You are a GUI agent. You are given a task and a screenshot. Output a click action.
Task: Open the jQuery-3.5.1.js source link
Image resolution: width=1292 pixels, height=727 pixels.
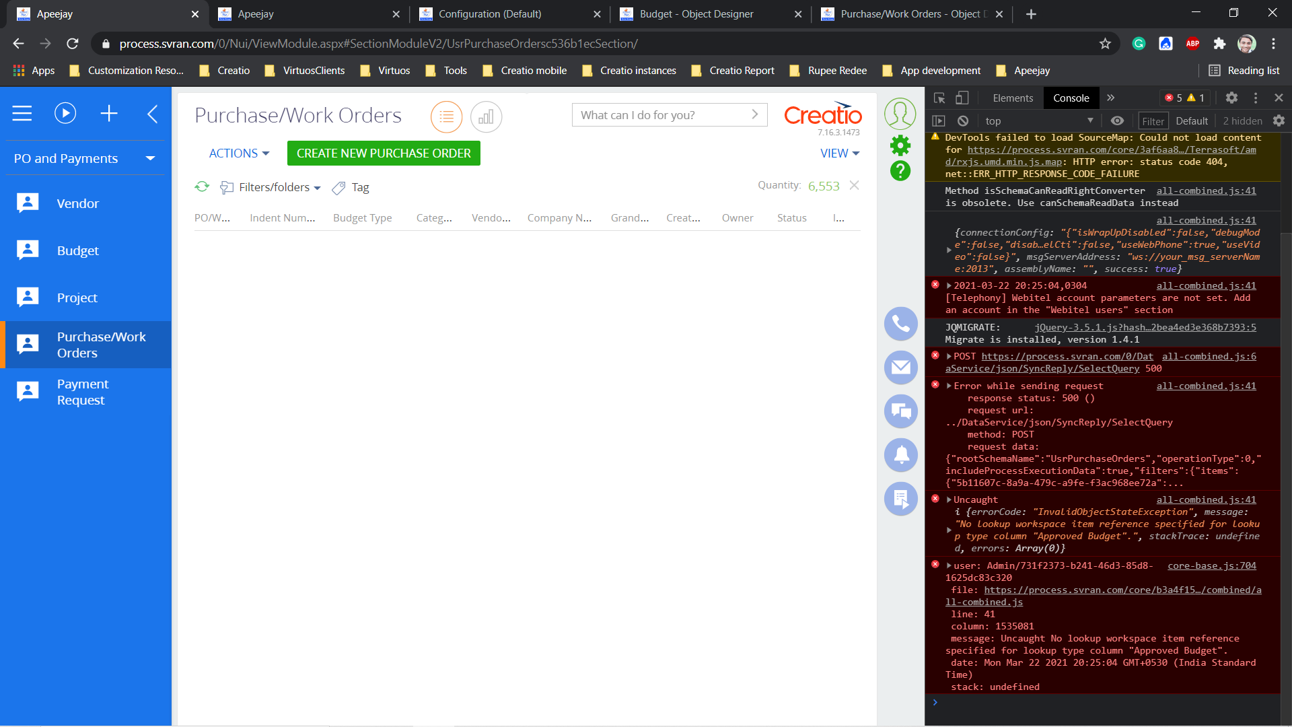pyautogui.click(x=1145, y=327)
